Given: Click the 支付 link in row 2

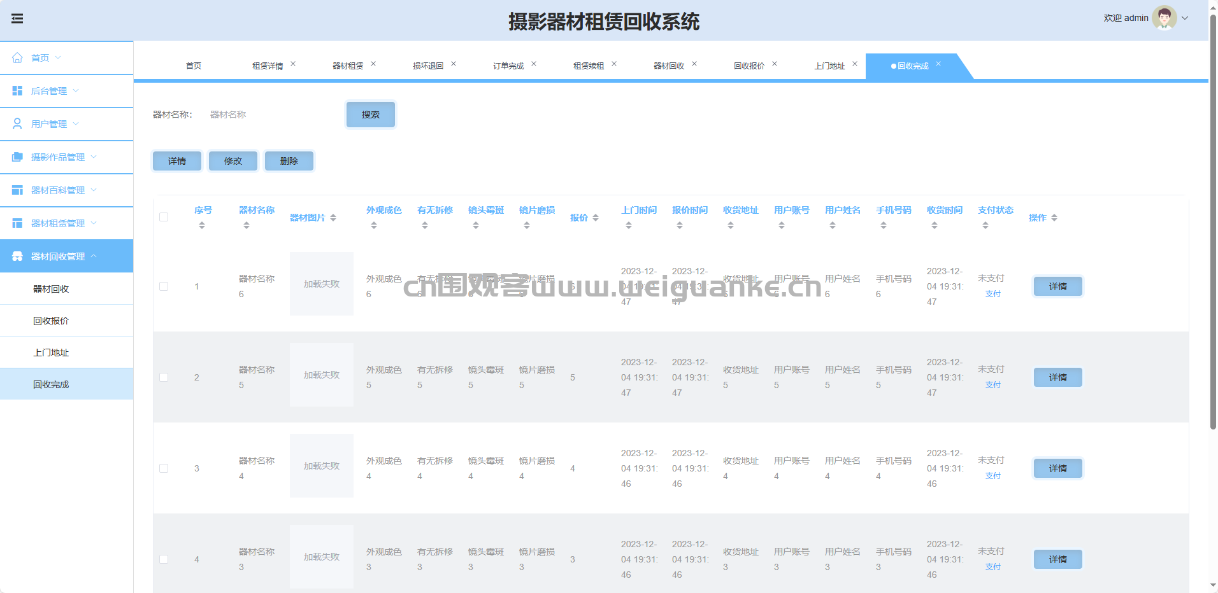Looking at the screenshot, I should (992, 385).
